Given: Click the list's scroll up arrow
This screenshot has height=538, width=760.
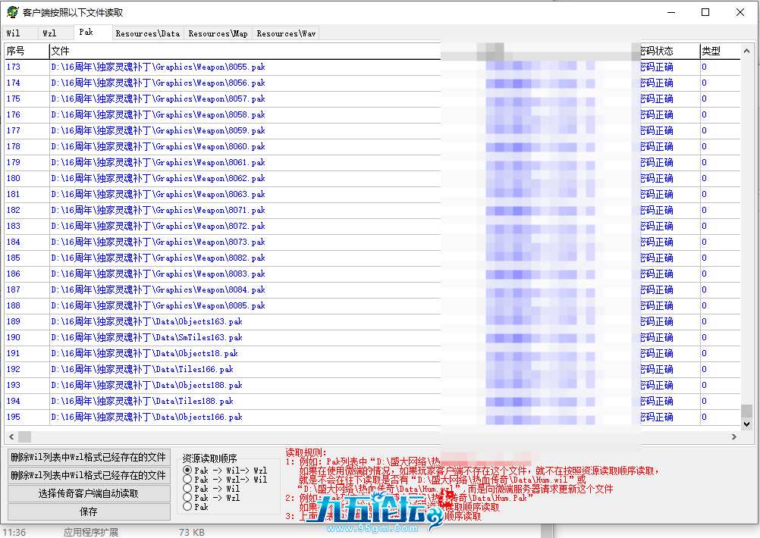Looking at the screenshot, I should 746,50.
